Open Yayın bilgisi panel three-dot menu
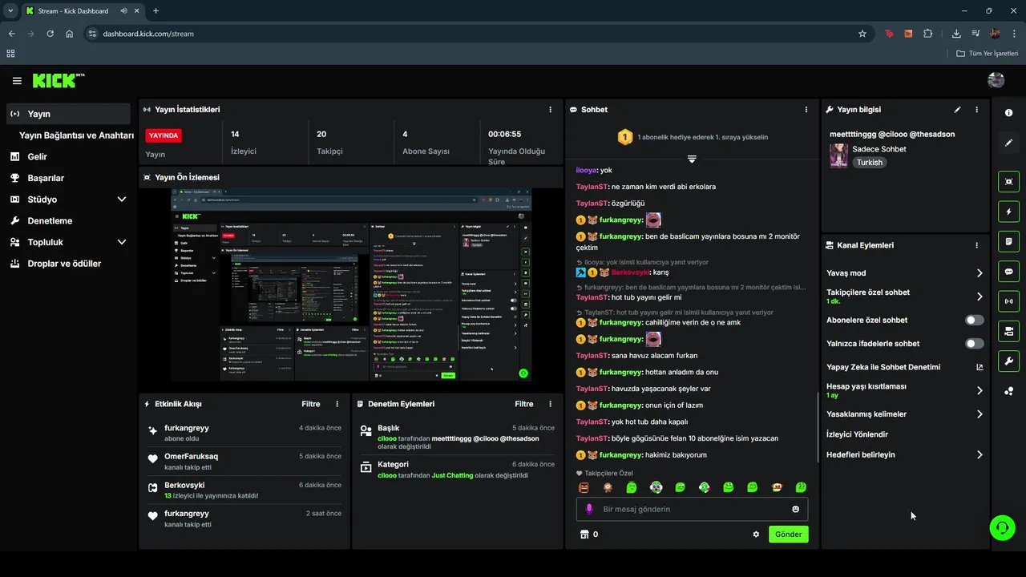Image resolution: width=1026 pixels, height=577 pixels. pyautogui.click(x=976, y=110)
